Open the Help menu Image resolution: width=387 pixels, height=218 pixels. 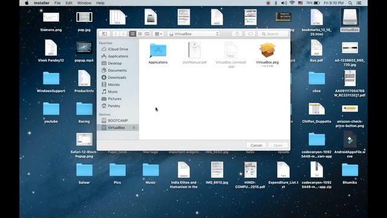tap(100, 3)
